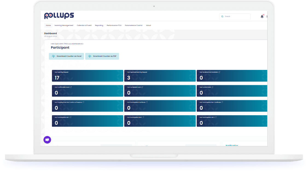308x172 pixels.
Task: Open external link icon for Uncompleted Certificate
Action: 147,102
